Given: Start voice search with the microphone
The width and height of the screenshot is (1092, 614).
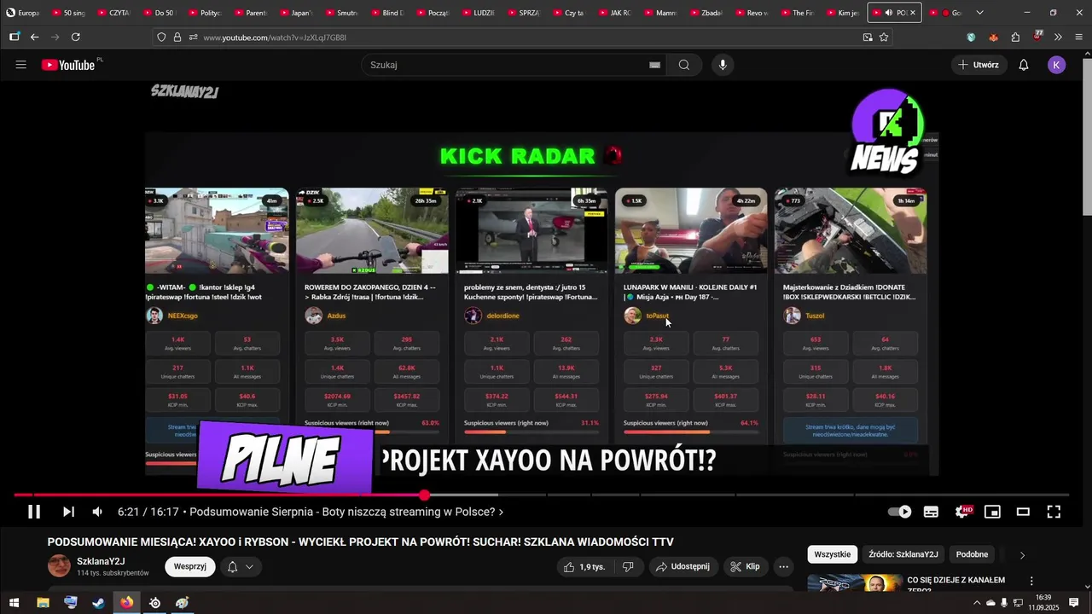Looking at the screenshot, I should (723, 65).
